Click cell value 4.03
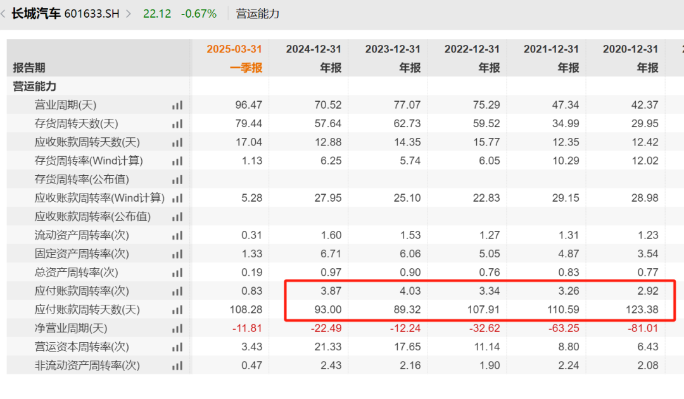The height and width of the screenshot is (399, 684). (410, 291)
